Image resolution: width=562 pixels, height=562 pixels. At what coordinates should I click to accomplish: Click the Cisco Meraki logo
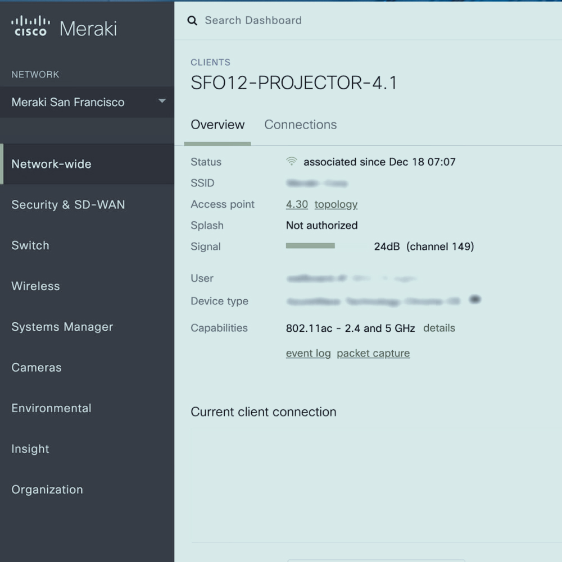coord(64,26)
